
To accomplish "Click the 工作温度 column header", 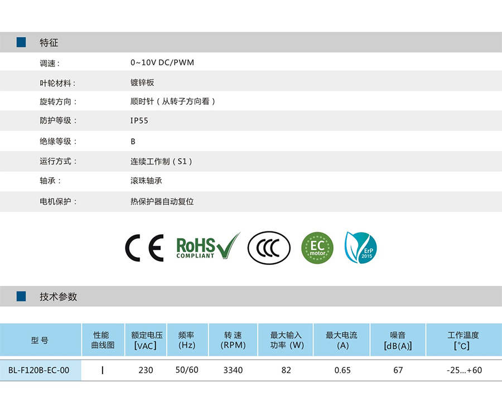I will click(x=463, y=340).
